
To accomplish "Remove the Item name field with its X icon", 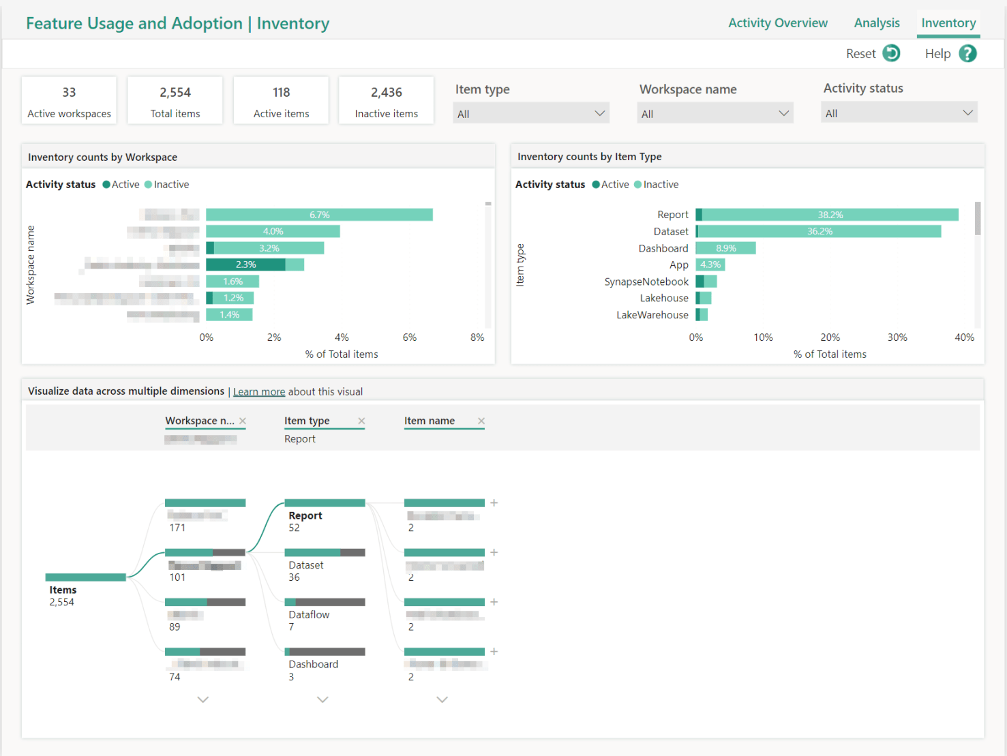I will coord(481,421).
